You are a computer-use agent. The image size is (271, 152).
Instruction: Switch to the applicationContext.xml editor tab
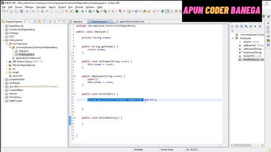pos(132,22)
